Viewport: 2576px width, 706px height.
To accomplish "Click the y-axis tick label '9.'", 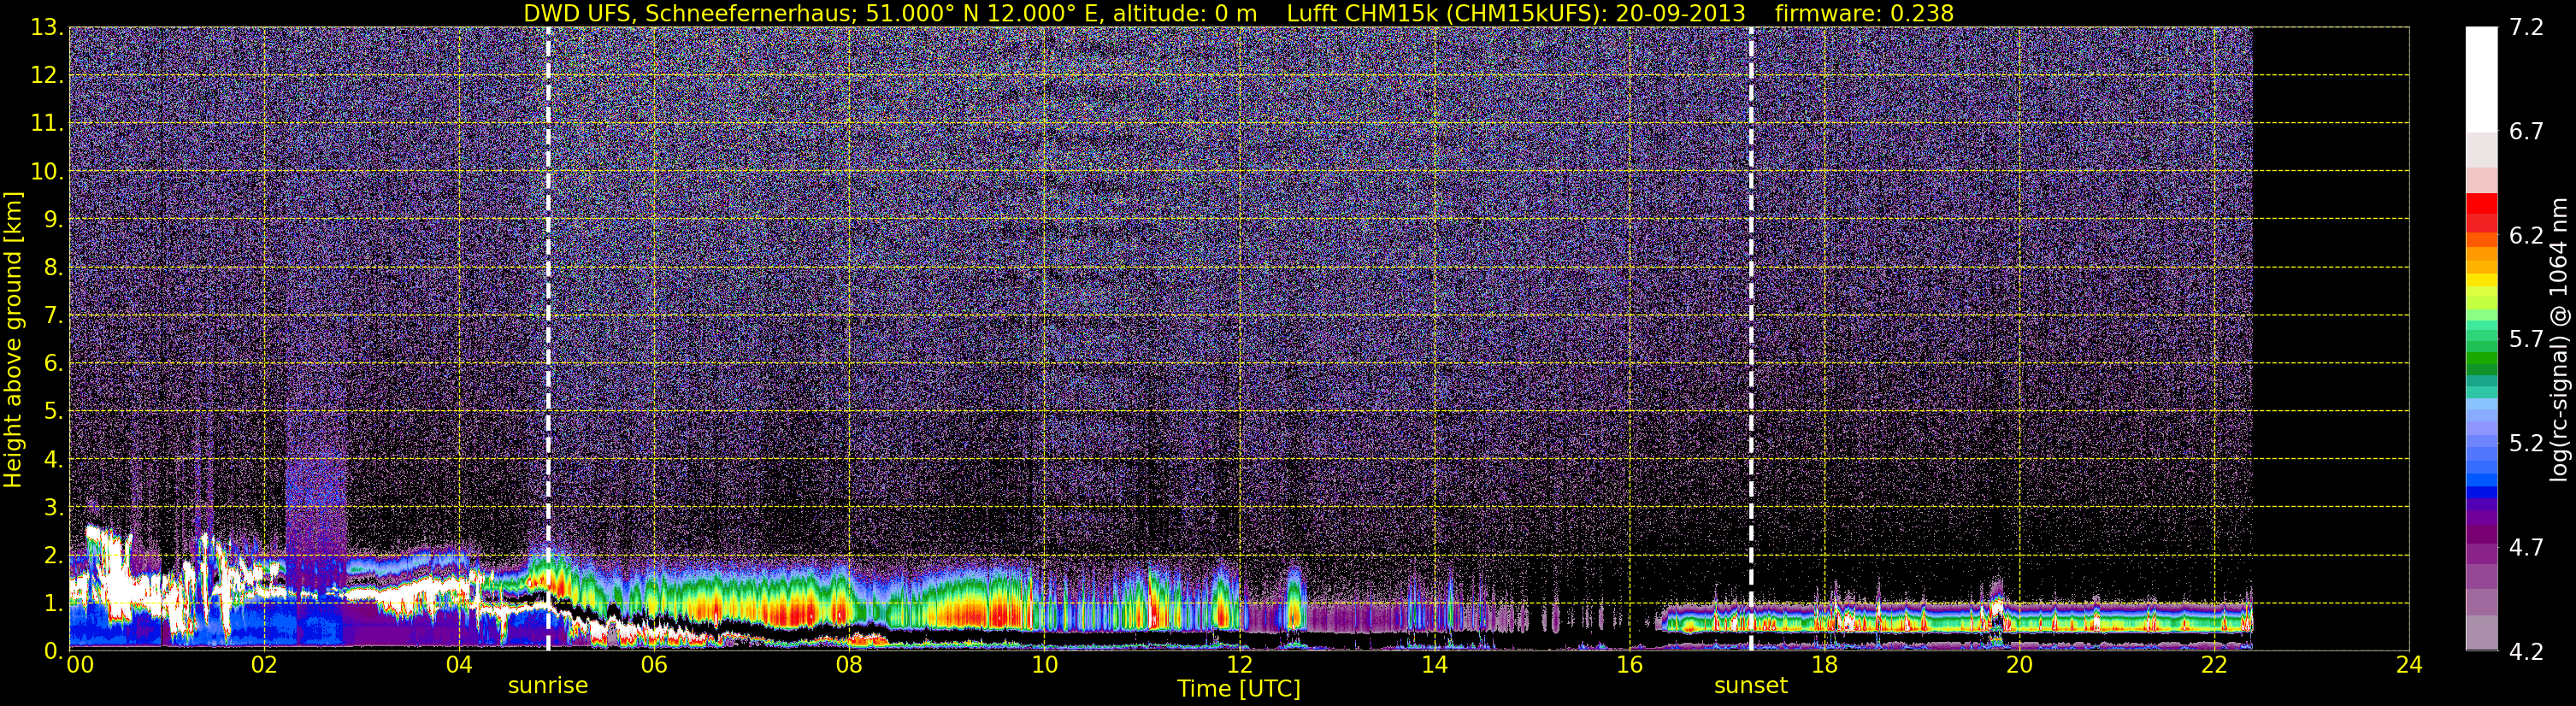I will (x=52, y=220).
